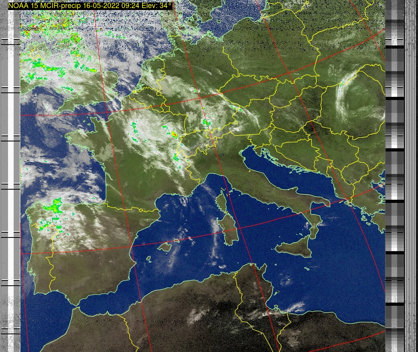418x352 pixels.
Task: Click the large green precipitation patch over northwest Spain
Action: (53, 207)
